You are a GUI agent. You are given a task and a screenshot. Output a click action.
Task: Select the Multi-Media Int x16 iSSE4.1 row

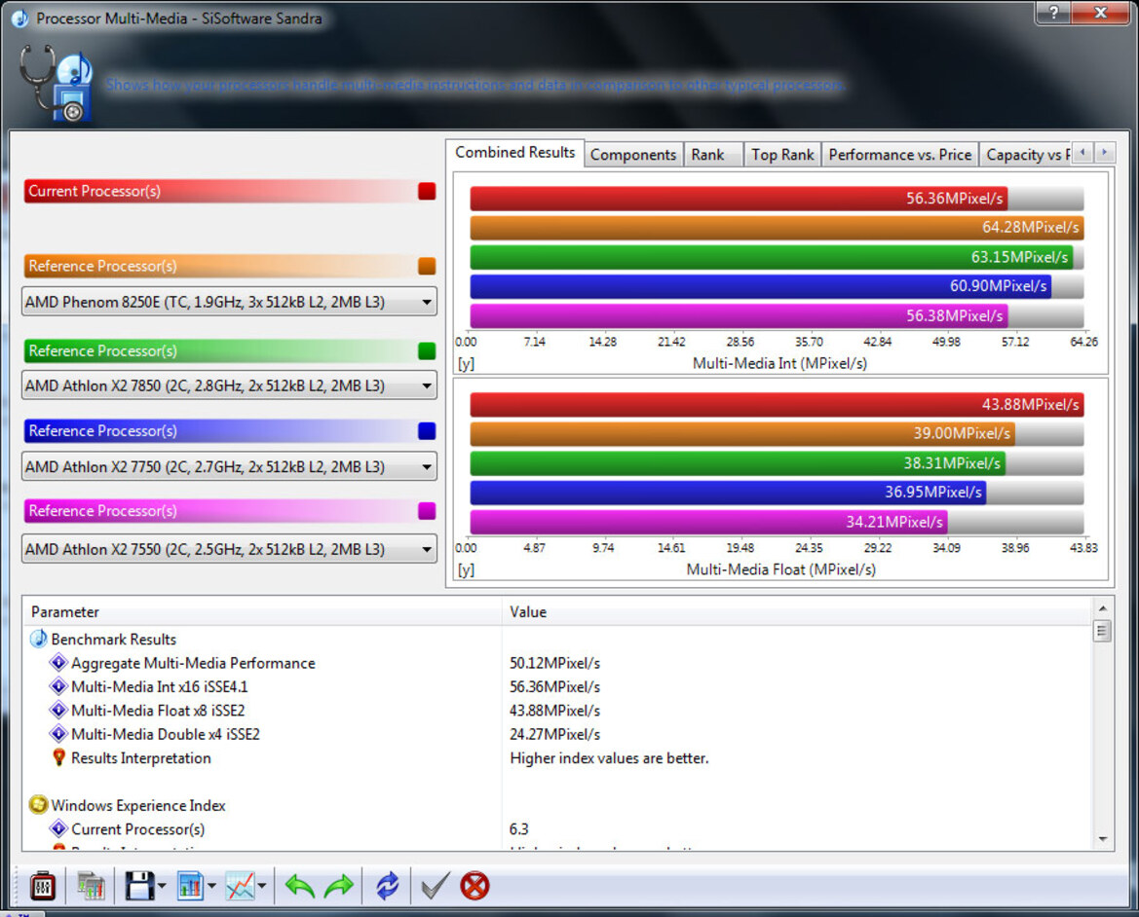point(557,686)
